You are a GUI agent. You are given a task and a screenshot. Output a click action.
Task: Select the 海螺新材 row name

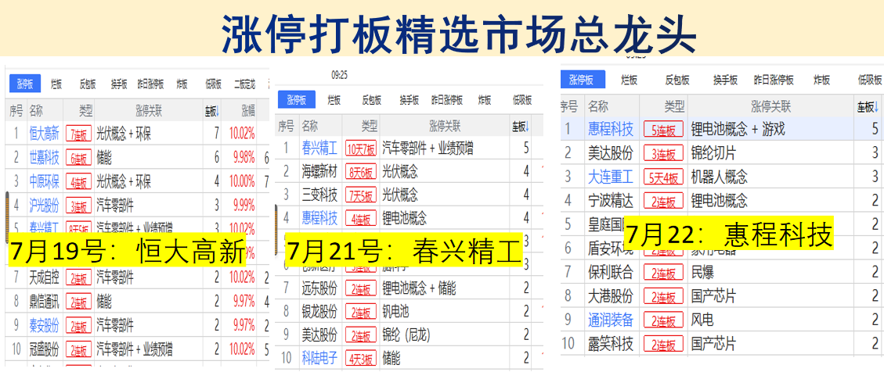coord(319,170)
